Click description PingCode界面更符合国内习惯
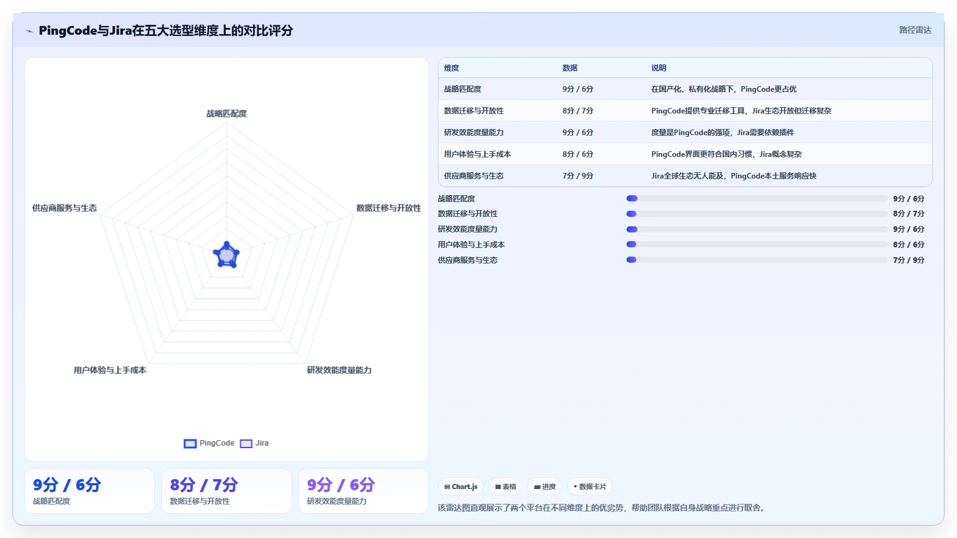Viewport: 957px width, 538px height. (726, 154)
